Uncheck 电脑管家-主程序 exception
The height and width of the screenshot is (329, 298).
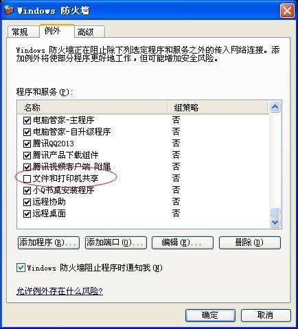(27, 120)
